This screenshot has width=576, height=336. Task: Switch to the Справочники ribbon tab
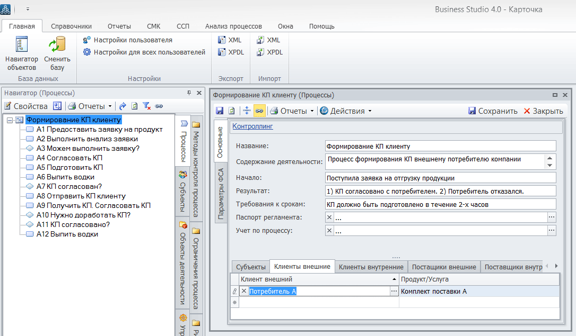(x=71, y=26)
